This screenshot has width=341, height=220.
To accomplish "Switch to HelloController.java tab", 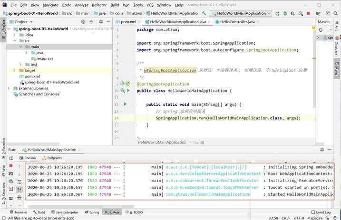I will click(x=237, y=22).
